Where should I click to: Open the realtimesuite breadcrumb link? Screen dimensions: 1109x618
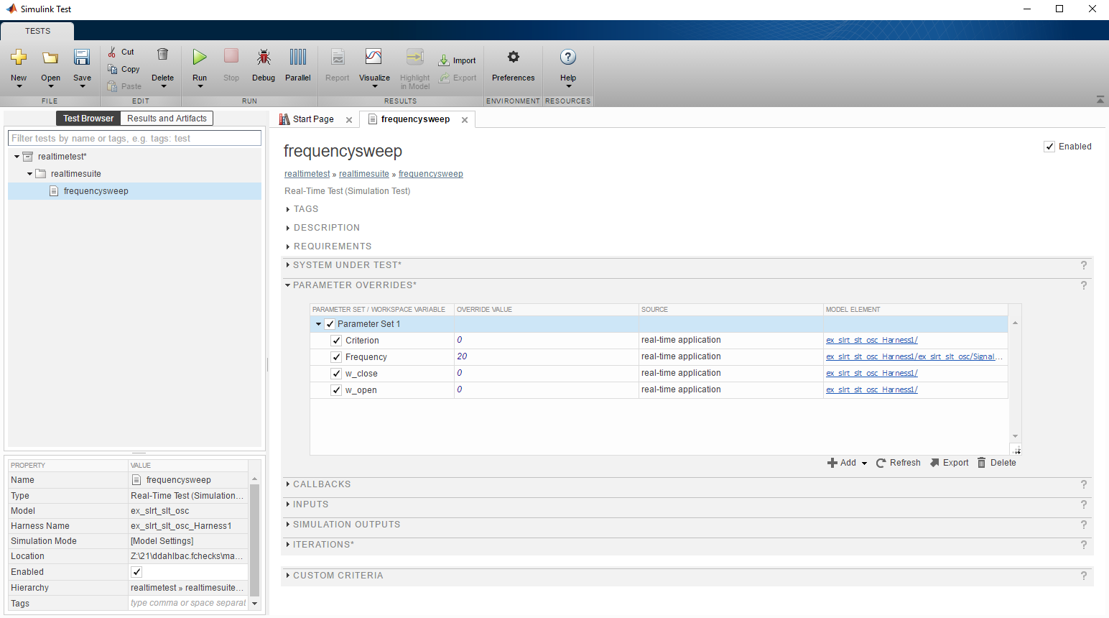coord(363,174)
